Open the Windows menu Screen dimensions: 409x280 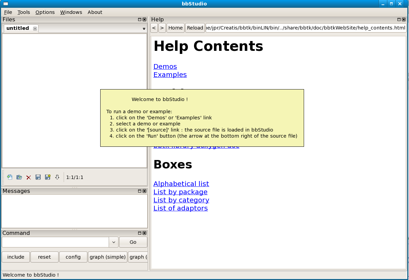[x=71, y=12]
